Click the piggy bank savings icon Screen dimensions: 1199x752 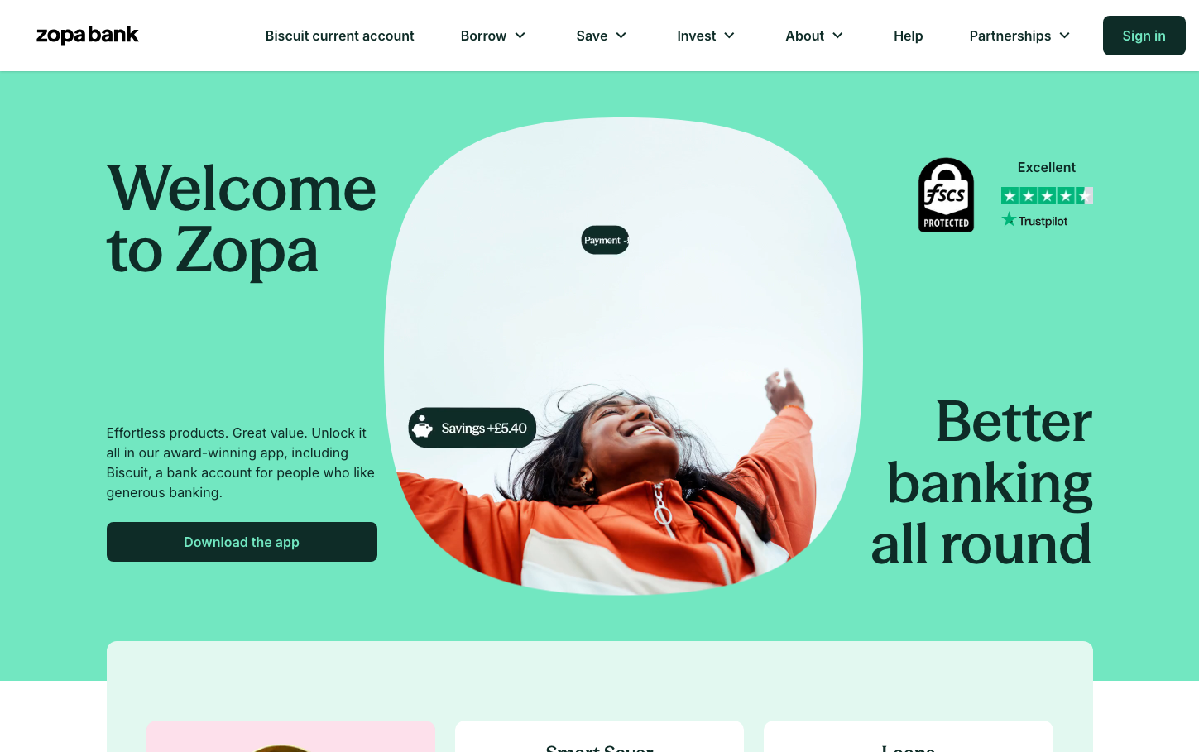click(423, 428)
